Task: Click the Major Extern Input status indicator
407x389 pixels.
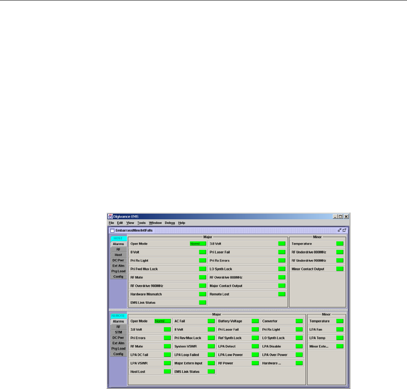Action: [x=211, y=363]
